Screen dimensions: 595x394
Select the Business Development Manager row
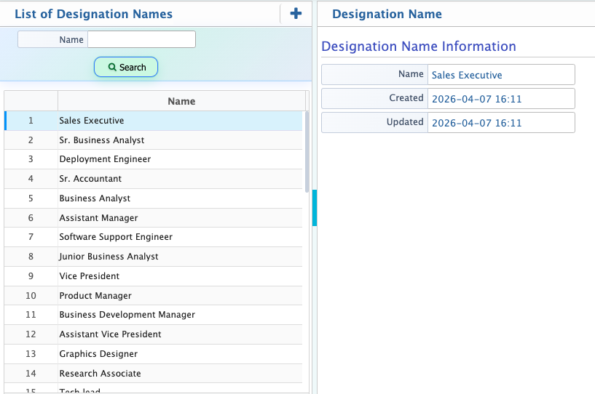tap(154, 315)
